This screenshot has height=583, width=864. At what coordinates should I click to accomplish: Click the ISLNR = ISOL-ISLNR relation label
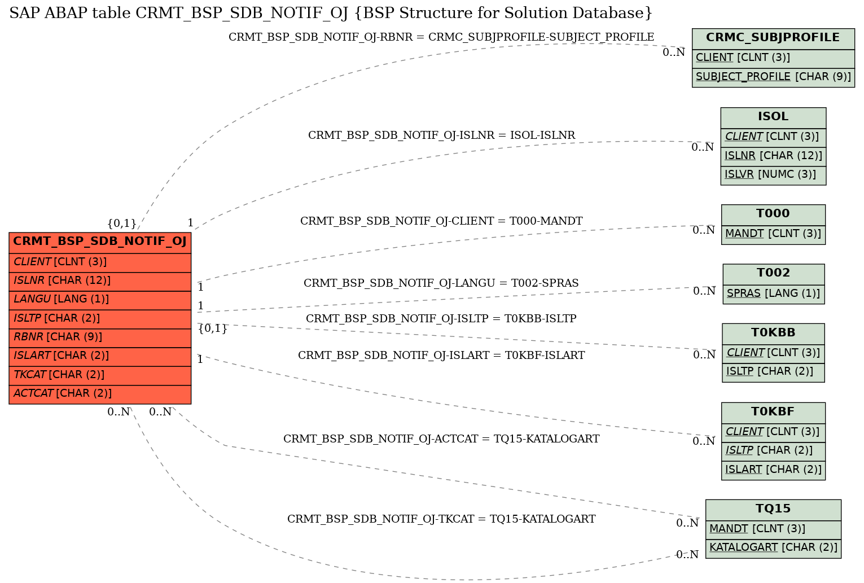point(441,135)
